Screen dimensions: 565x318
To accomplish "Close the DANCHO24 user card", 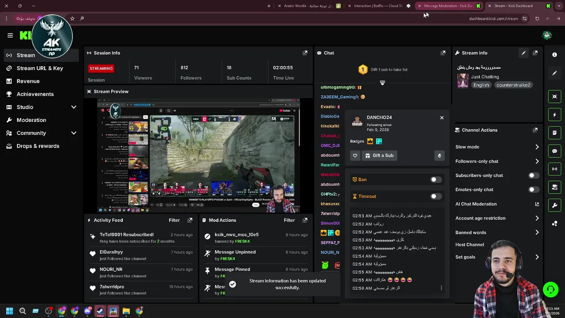I will (441, 118).
